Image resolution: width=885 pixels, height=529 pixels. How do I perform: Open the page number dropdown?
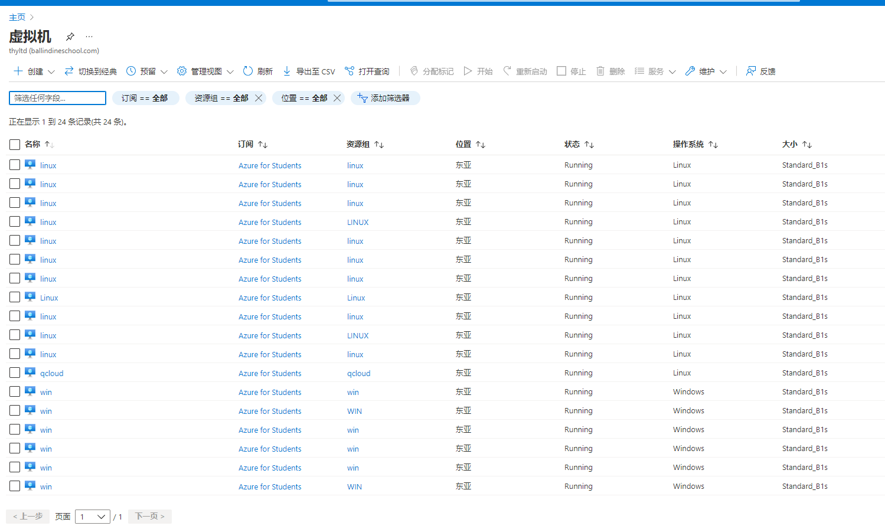pos(93,517)
